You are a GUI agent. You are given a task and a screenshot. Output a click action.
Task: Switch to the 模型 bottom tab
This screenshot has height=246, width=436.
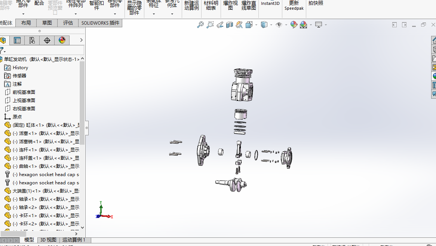coord(29,240)
